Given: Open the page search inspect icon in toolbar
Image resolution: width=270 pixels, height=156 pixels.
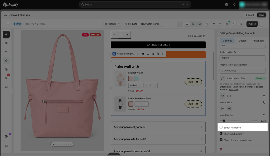Looking at the screenshot, I should tap(234, 24).
